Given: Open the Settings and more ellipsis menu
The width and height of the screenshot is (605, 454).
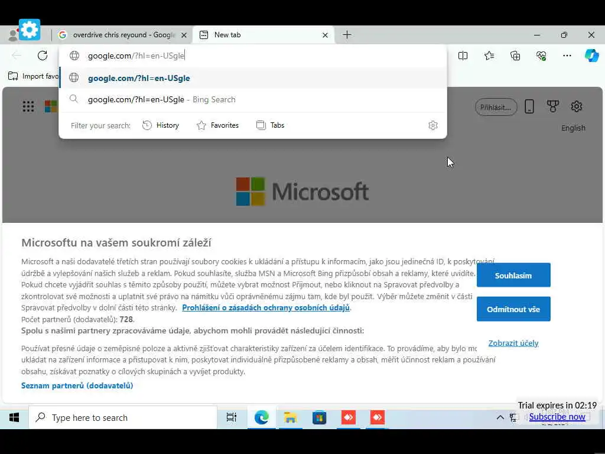Looking at the screenshot, I should point(567,56).
